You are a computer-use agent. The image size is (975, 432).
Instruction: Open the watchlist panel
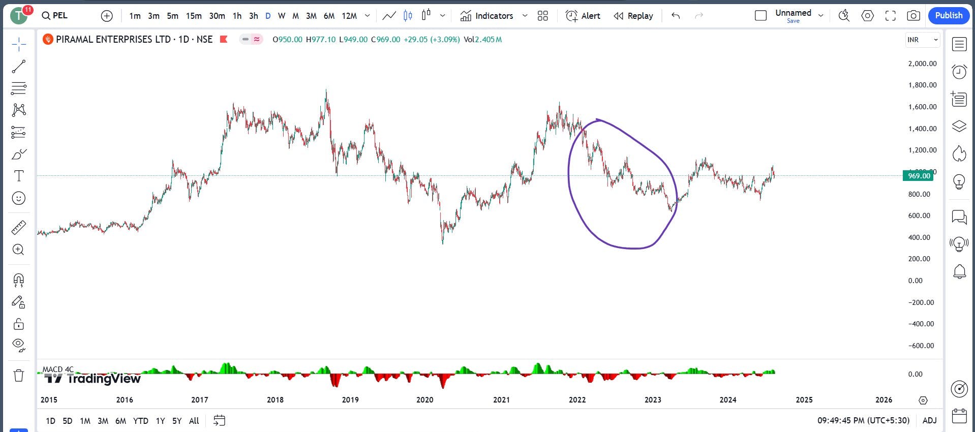coord(959,44)
